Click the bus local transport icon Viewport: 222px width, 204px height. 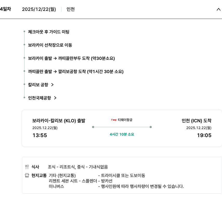pyautogui.click(x=27, y=175)
